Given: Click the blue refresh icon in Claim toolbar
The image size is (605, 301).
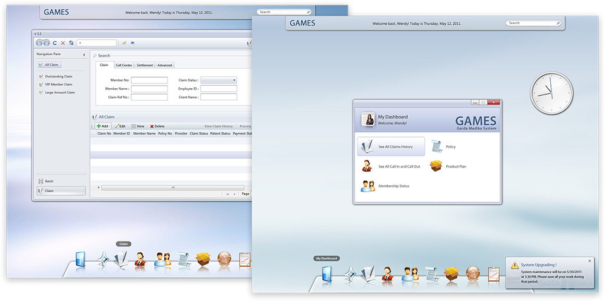Looking at the screenshot, I should [55, 43].
